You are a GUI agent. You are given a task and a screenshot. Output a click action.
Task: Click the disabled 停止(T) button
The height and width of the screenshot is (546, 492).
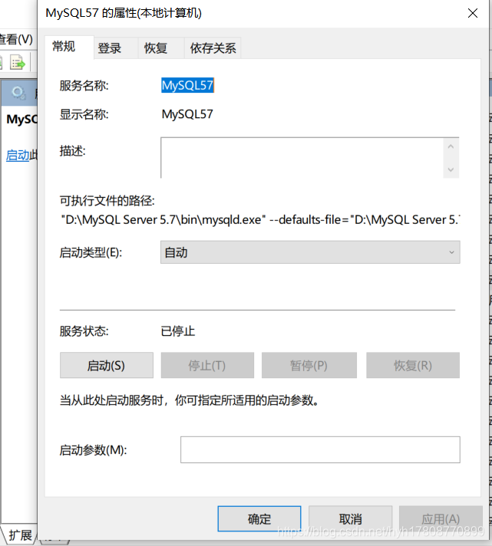tap(207, 365)
